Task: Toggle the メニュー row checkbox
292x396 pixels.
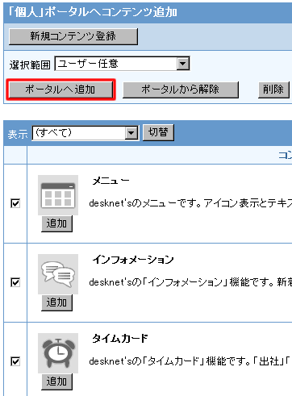Action: coord(15,203)
